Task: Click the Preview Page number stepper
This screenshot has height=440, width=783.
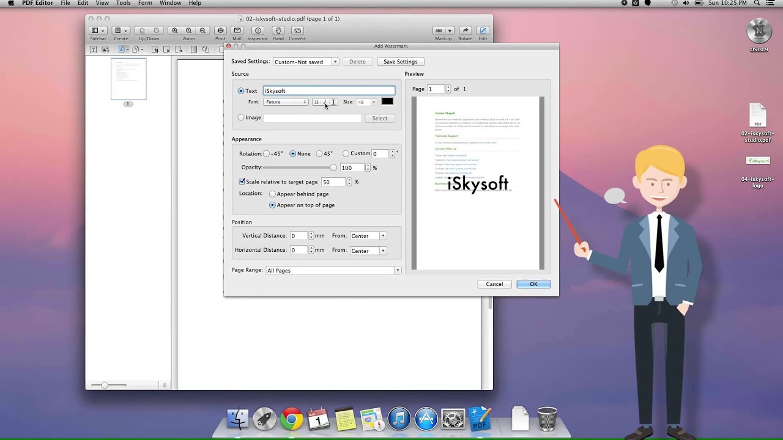Action: coord(448,89)
